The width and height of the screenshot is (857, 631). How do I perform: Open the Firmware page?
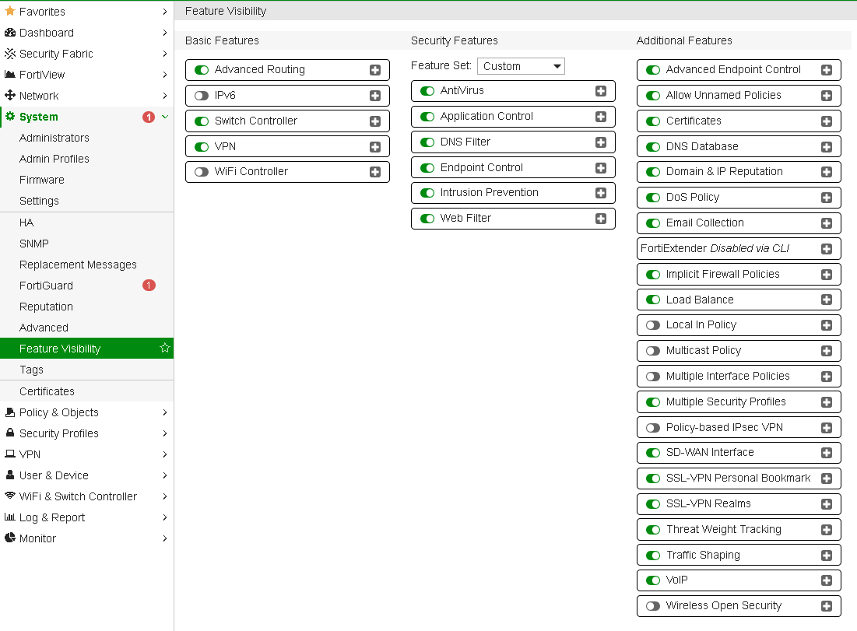(x=42, y=180)
